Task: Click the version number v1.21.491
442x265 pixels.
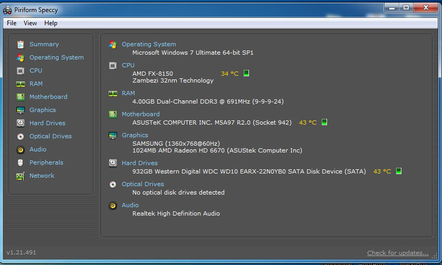Action: click(x=22, y=252)
